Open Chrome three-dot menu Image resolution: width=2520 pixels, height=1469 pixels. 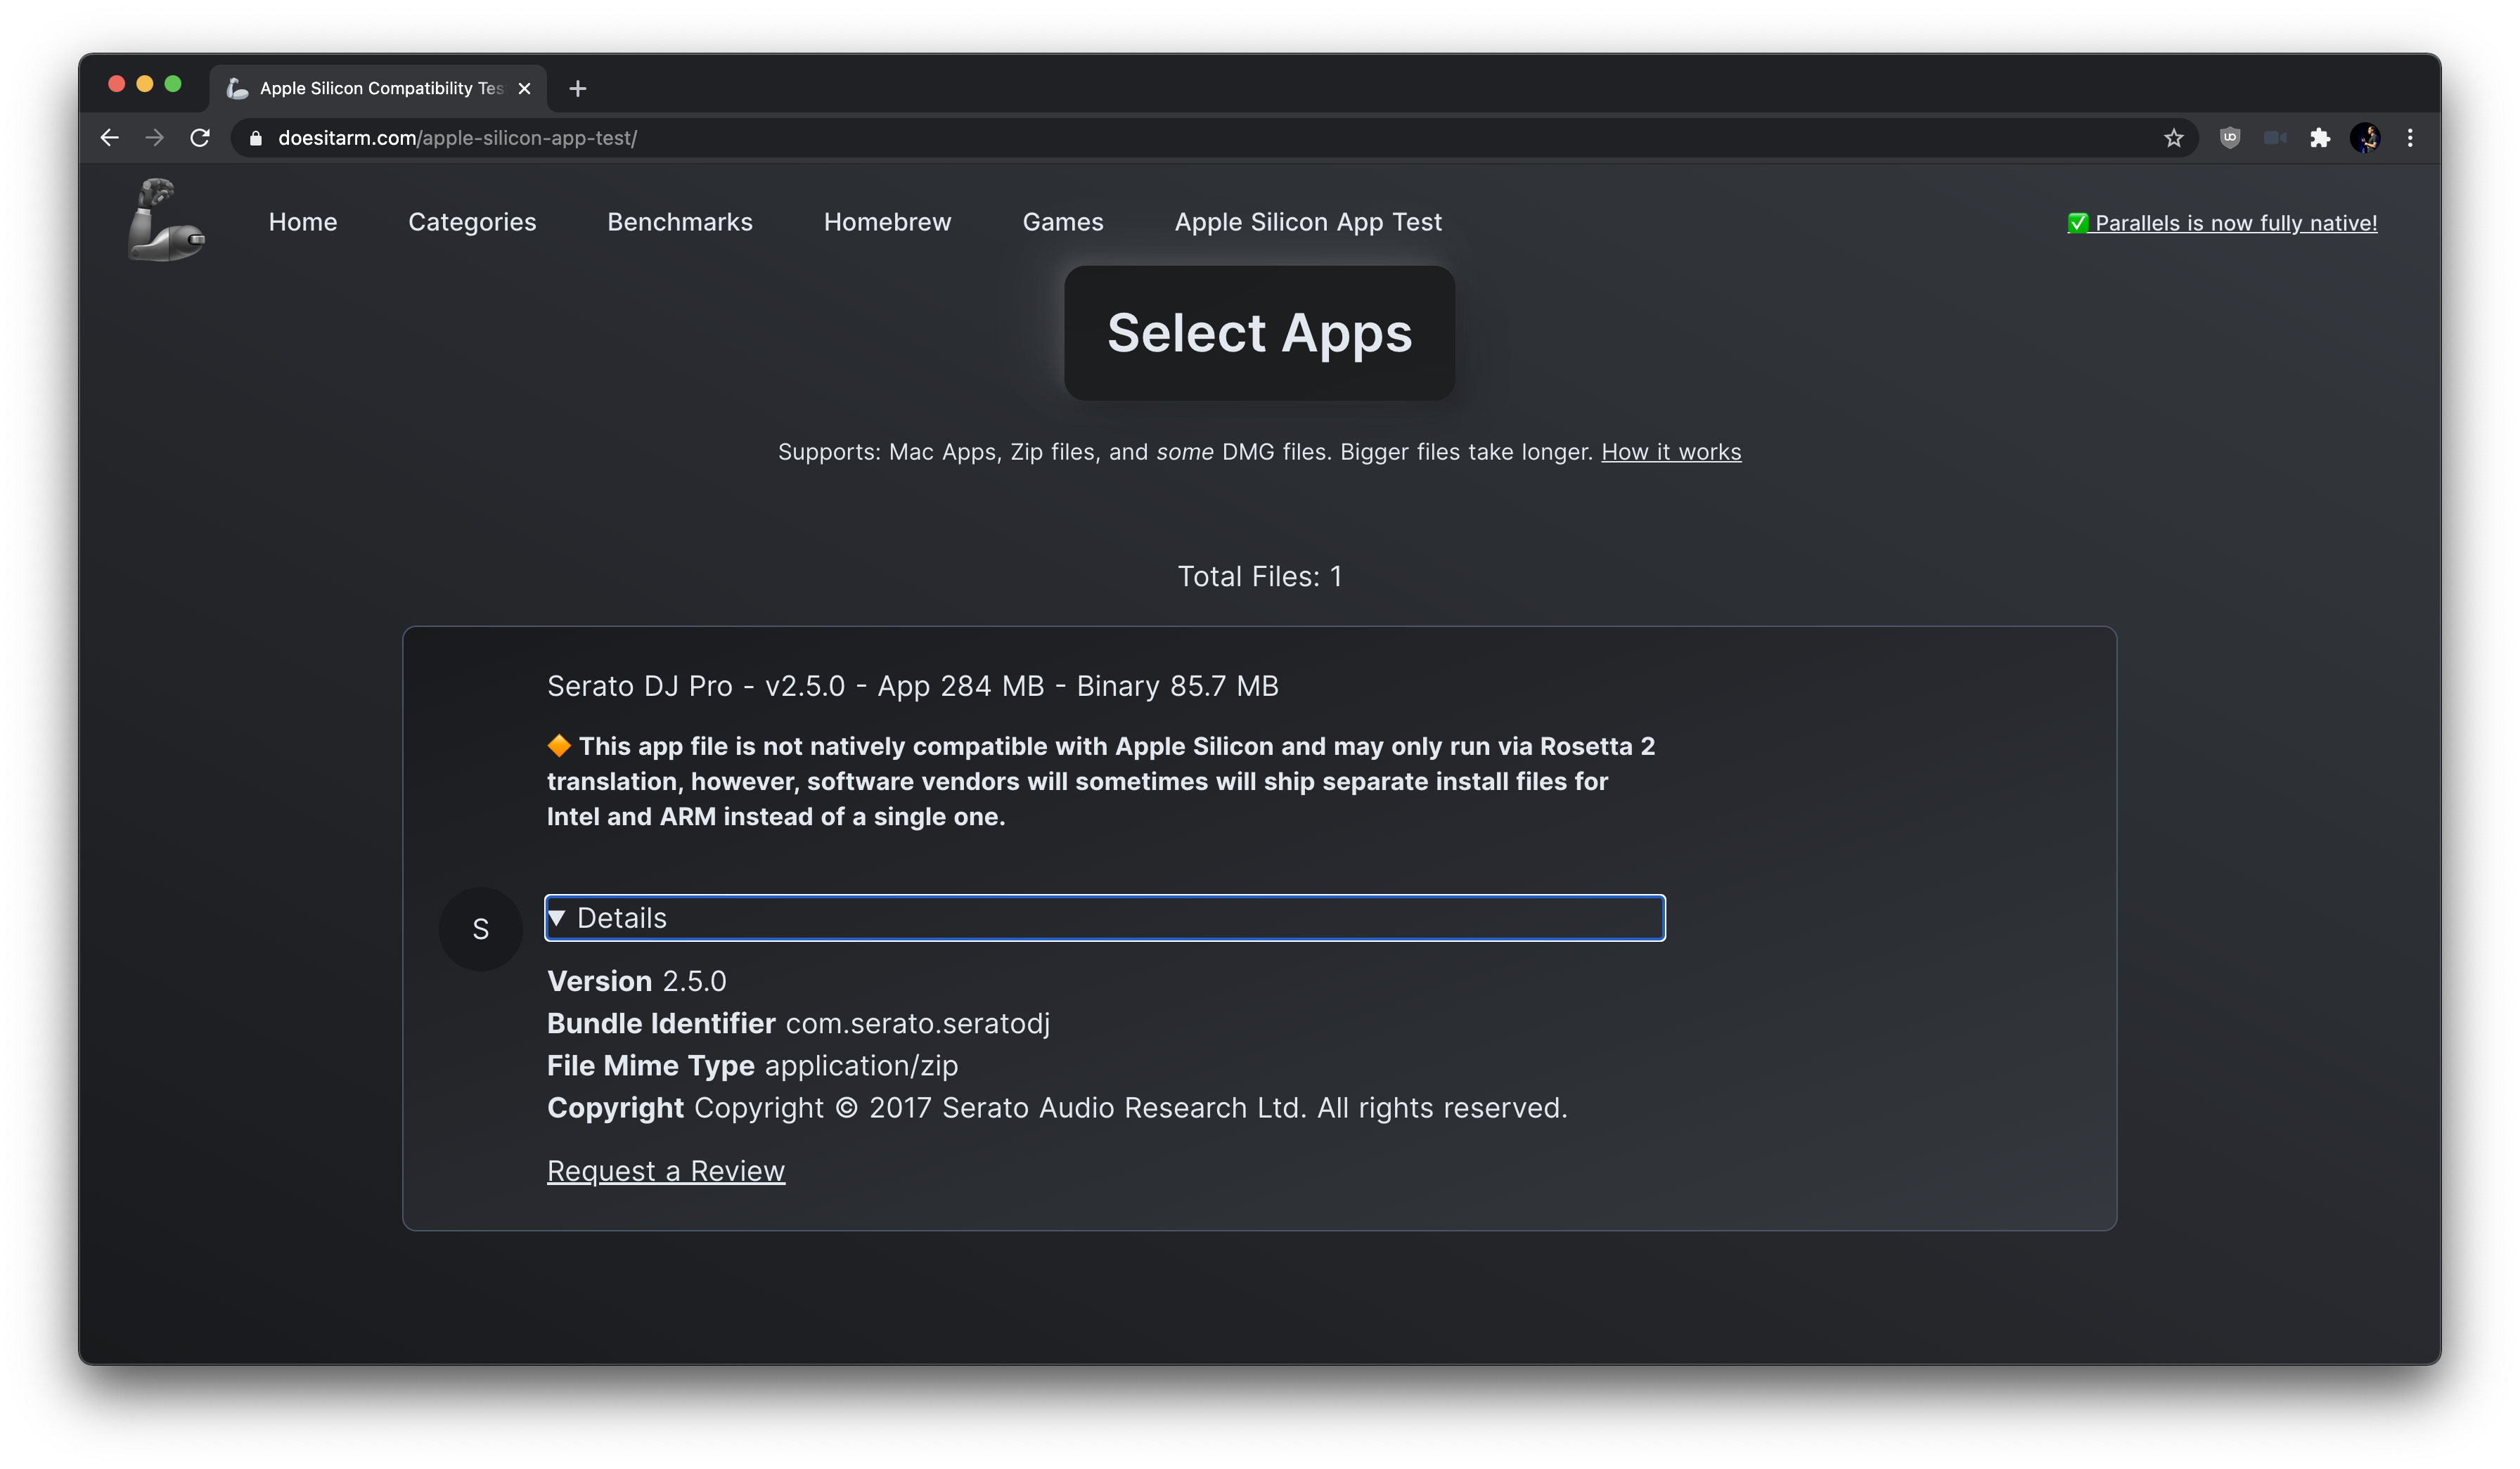pyautogui.click(x=2410, y=138)
